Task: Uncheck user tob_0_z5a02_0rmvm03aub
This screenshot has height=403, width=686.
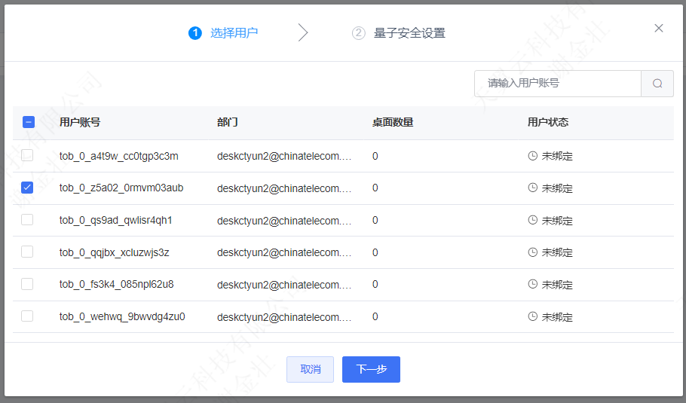Action: point(27,188)
